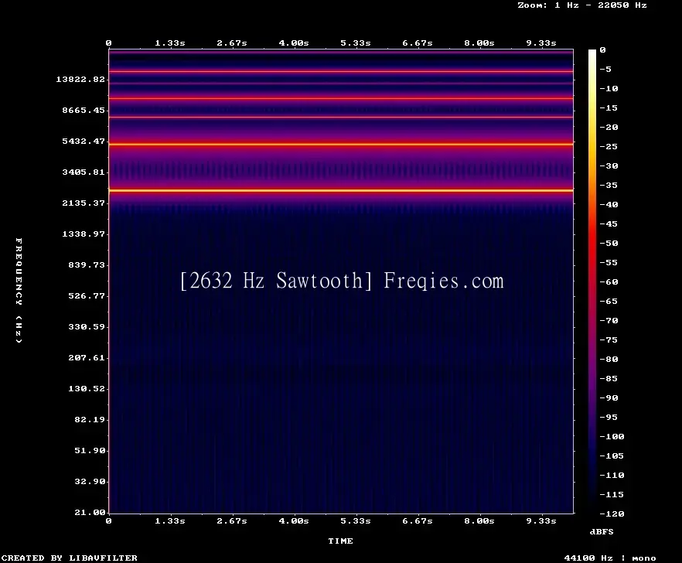The height and width of the screenshot is (563, 682).
Task: Click the 8.00s label on the bottom time axis
Action: [479, 520]
